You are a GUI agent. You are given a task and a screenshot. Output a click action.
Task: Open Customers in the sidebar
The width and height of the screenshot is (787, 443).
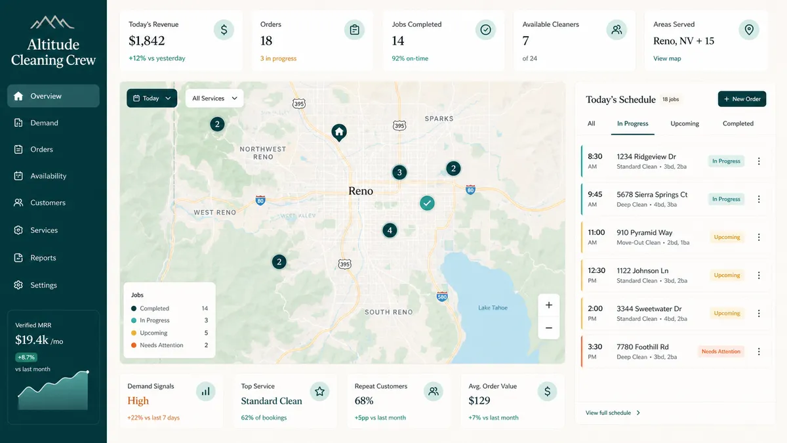(x=53, y=203)
